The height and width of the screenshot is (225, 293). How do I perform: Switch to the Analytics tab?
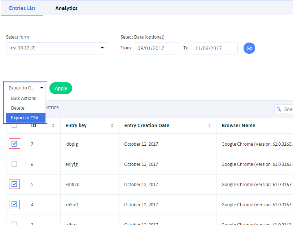pos(66,8)
